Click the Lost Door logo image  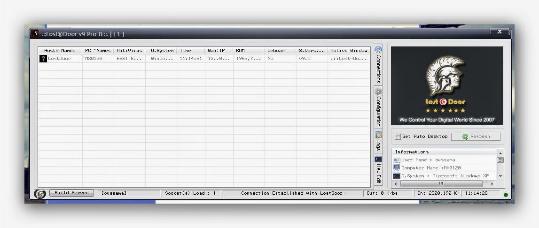447,86
